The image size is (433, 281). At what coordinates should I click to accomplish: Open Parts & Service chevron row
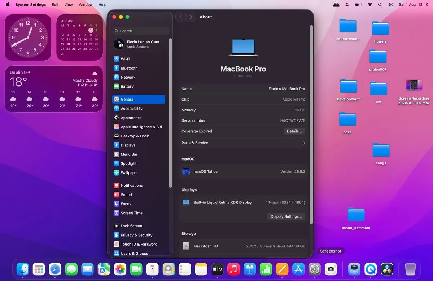pos(243,143)
